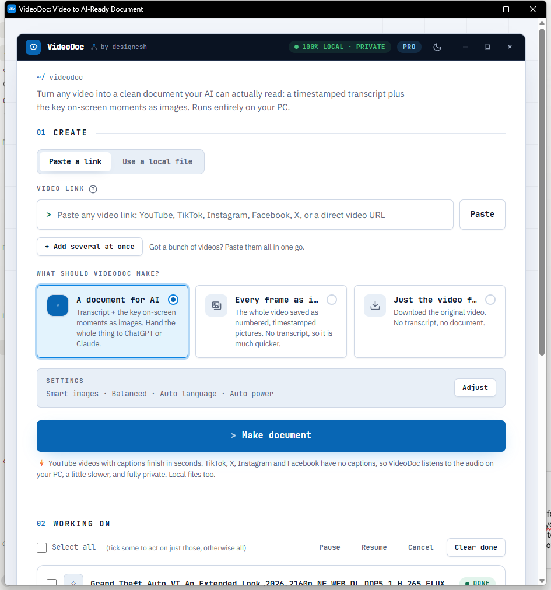The height and width of the screenshot is (590, 551).
Task: Click inner app maximize square icon
Action: pyautogui.click(x=488, y=47)
